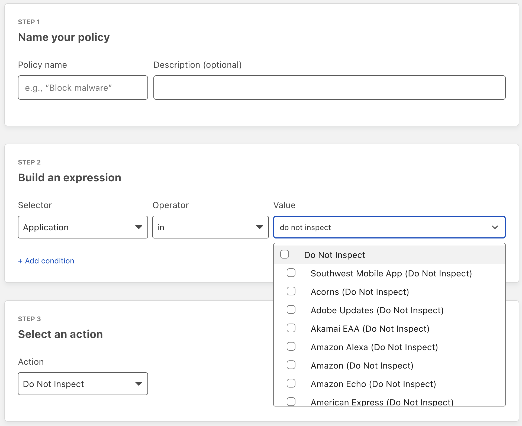Screen dimensions: 522x426
Task: Choose Akamai EAA (Do Not Inspect) label
Action: point(370,329)
